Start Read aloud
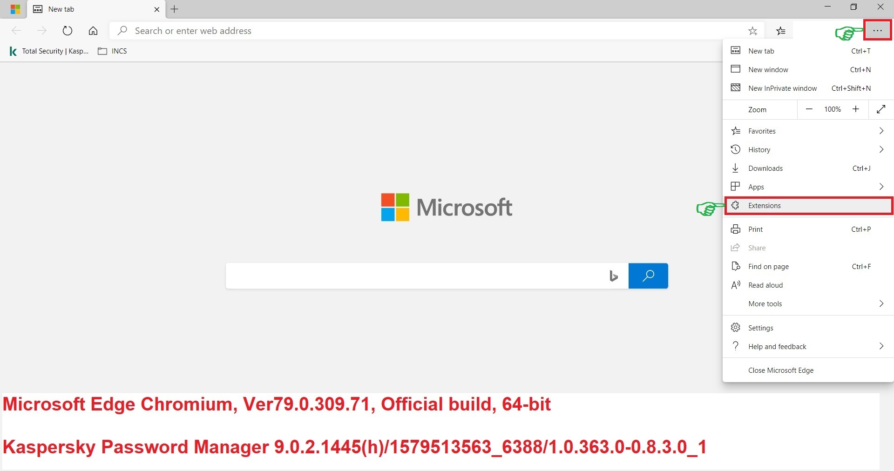 click(808, 285)
